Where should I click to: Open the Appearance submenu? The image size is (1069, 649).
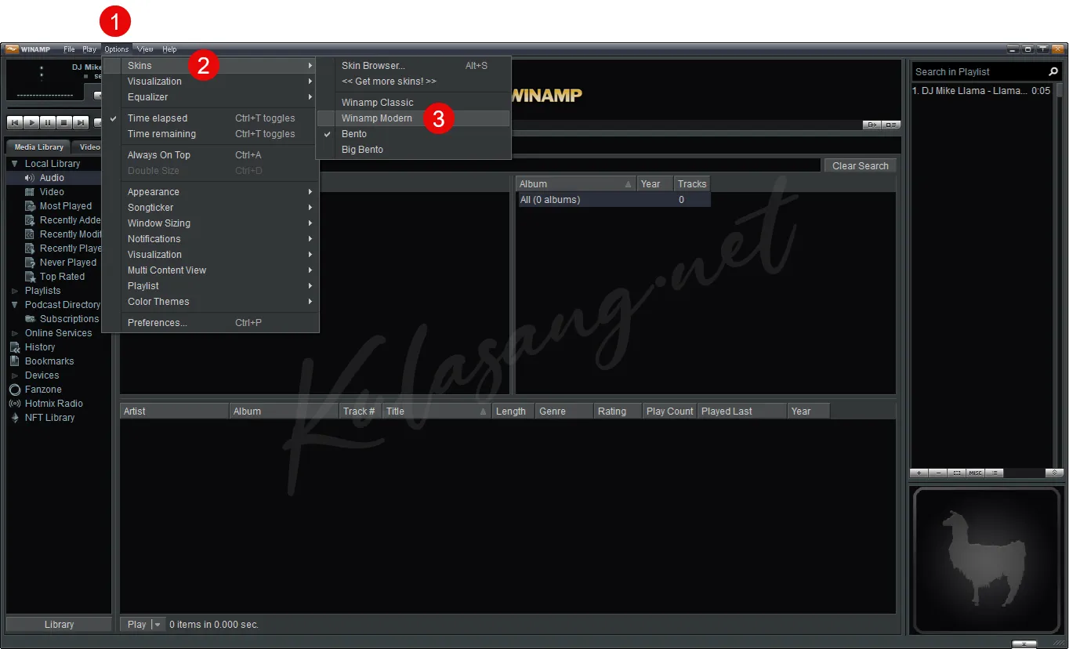210,192
